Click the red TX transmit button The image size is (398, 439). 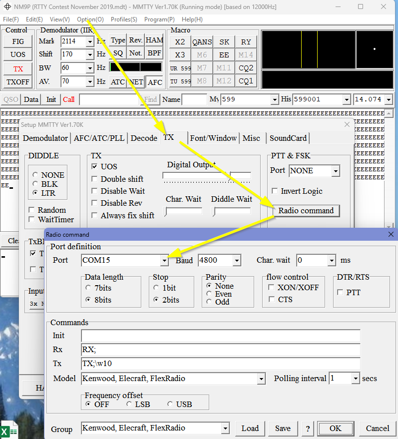[x=18, y=69]
